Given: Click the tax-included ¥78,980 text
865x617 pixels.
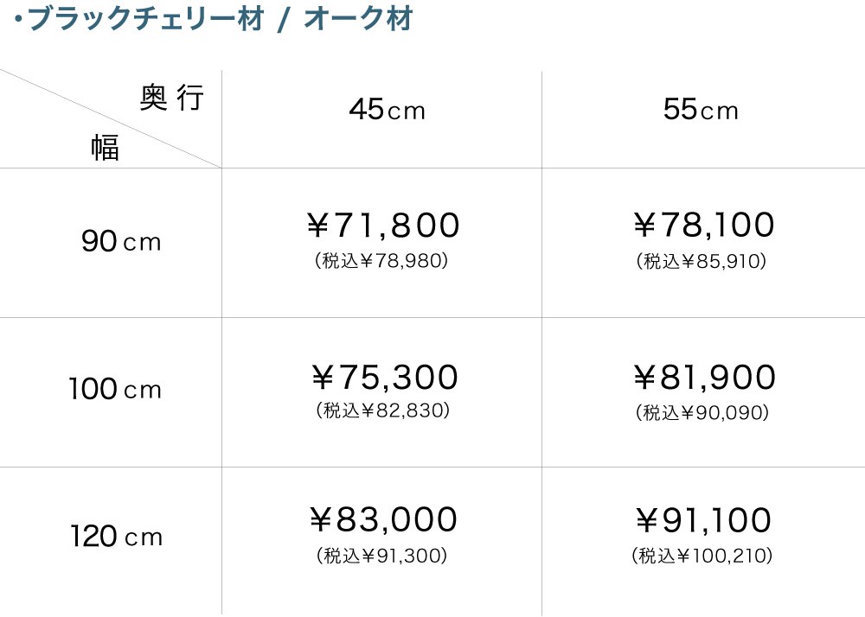Looking at the screenshot, I should point(382,260).
